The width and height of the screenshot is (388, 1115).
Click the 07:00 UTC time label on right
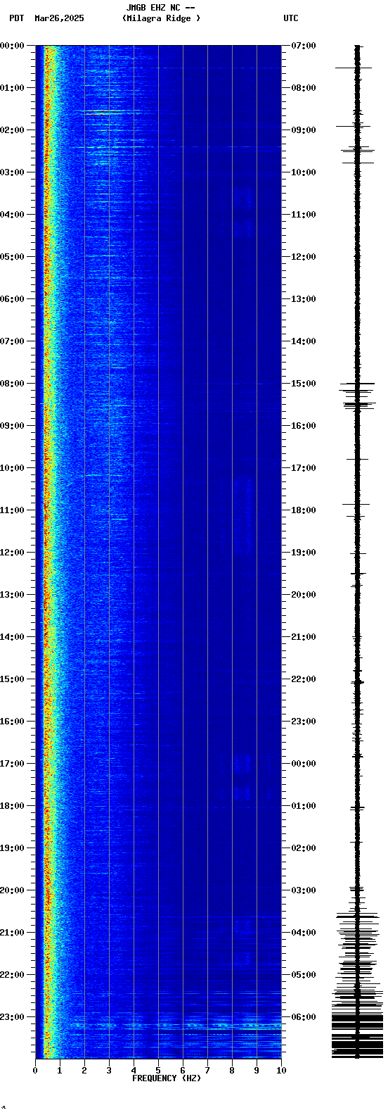pos(304,46)
